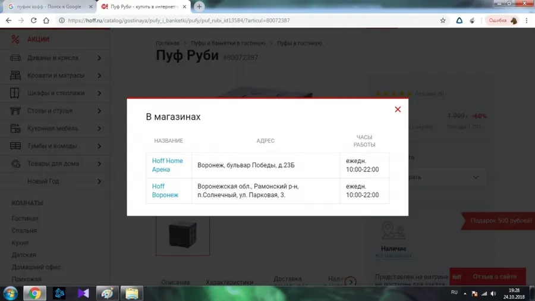The height and width of the screenshot is (301, 535).
Task: Open the browser home page
Action: tap(46, 20)
